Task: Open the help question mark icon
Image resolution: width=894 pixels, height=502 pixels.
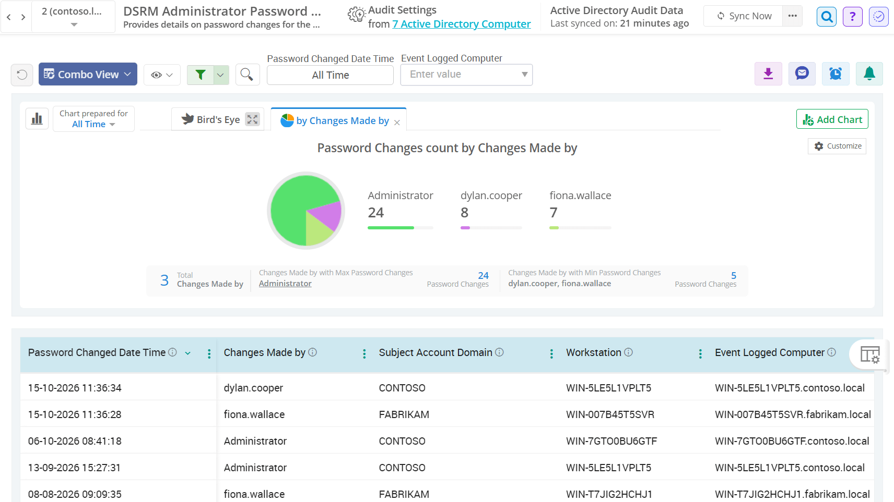Action: coord(853,17)
